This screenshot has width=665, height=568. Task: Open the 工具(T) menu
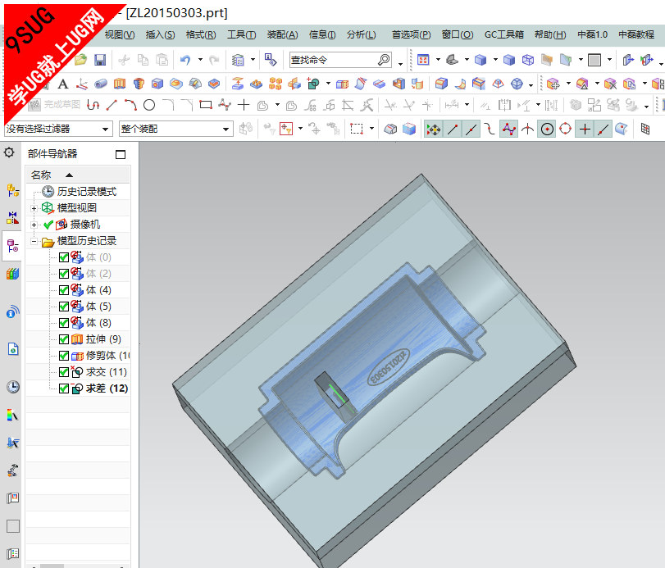(x=241, y=34)
